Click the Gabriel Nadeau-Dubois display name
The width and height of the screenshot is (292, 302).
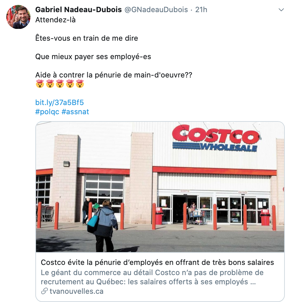(78, 10)
